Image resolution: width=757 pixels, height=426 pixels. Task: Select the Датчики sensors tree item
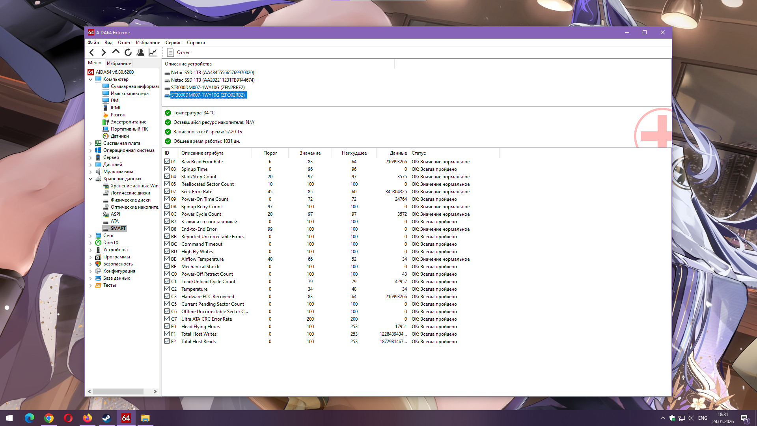119,136
